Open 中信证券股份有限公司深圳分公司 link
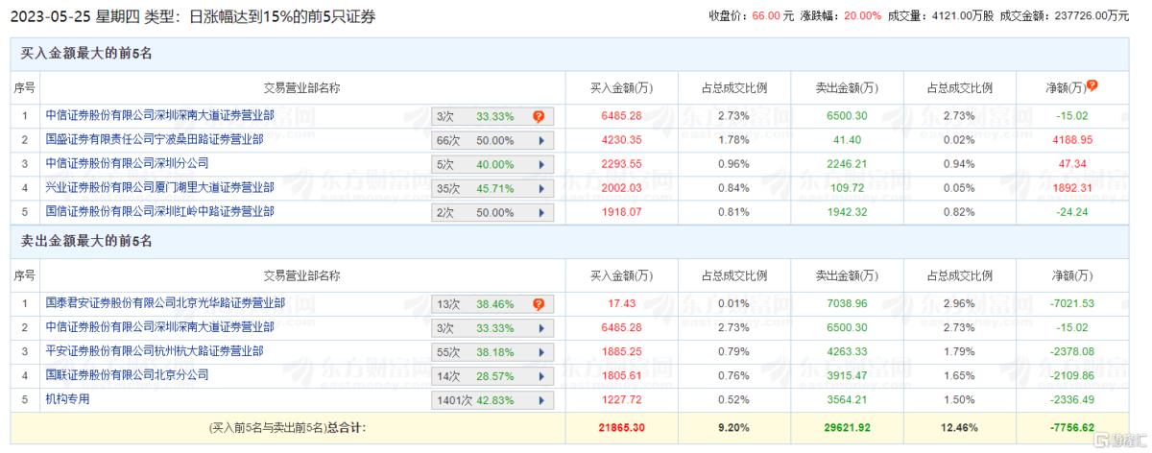Image resolution: width=1152 pixels, height=453 pixels. pos(127,163)
